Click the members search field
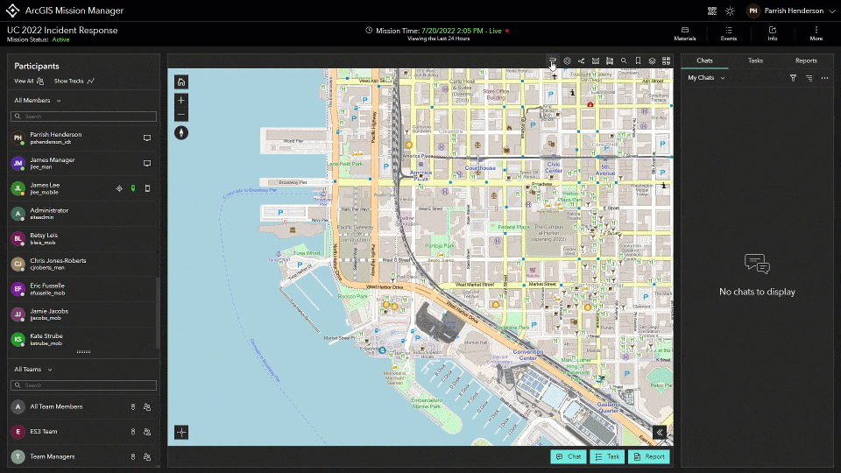 [84, 116]
